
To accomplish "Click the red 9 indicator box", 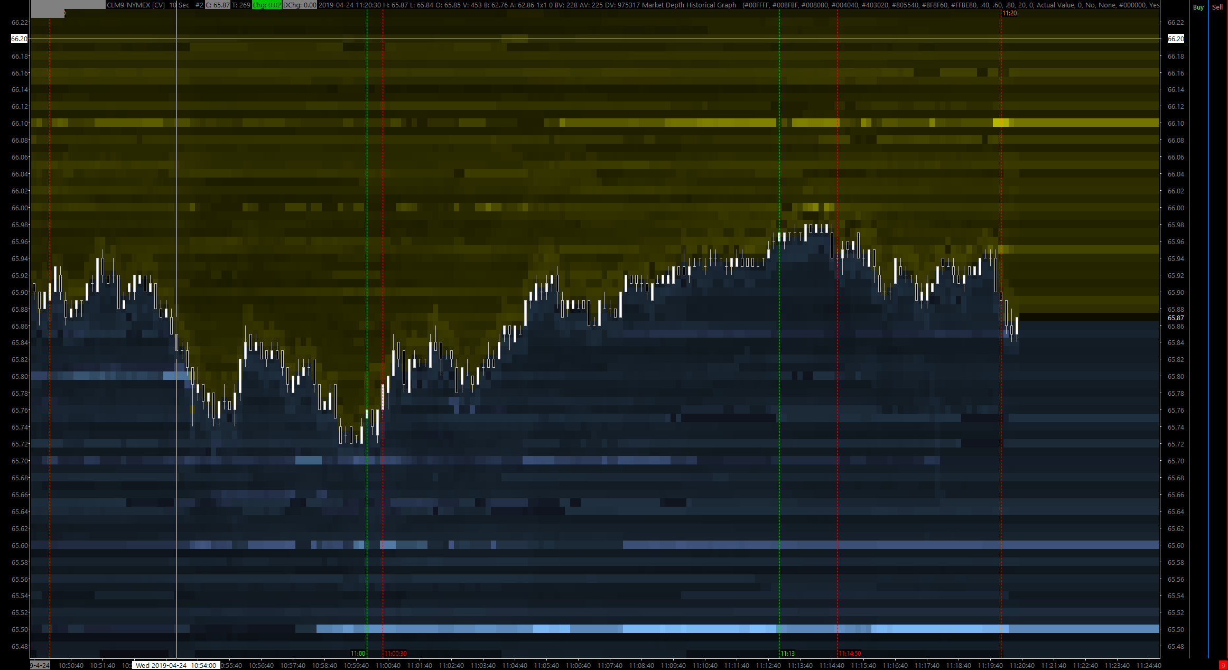I will 1222,665.
